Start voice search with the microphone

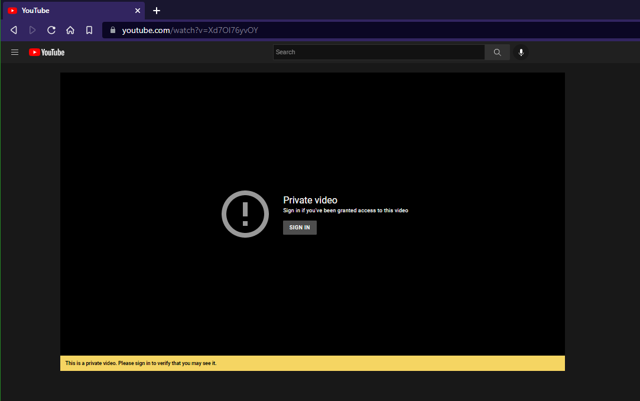[x=521, y=52]
